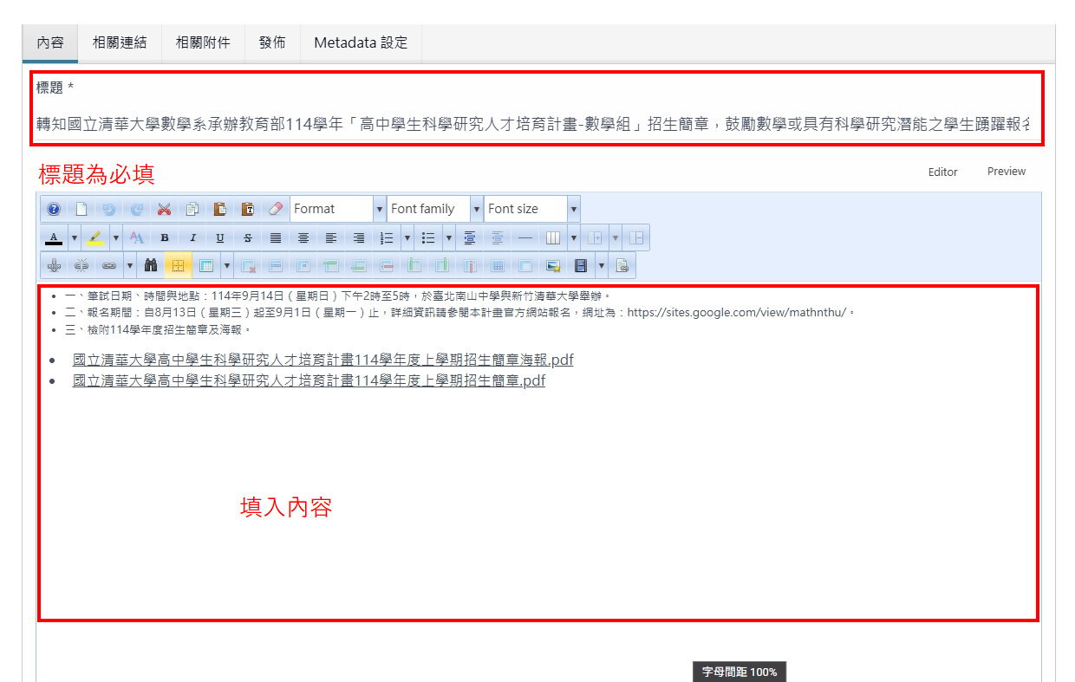Open Find with the binoculars icon
This screenshot has height=682, width=1075.
[x=153, y=265]
